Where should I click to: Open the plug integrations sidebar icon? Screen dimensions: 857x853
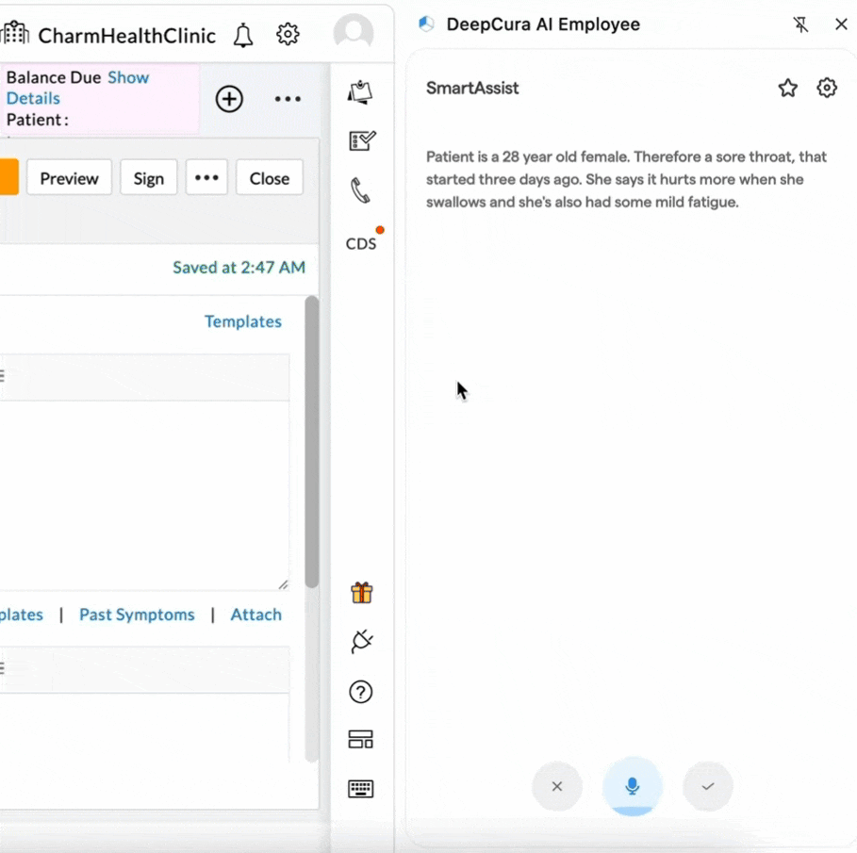pos(361,641)
